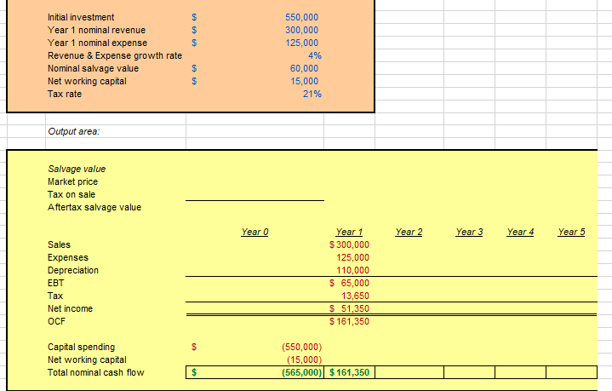Click the $161,350 OCF cell in red
Screen dimensions: 612x391
349,321
